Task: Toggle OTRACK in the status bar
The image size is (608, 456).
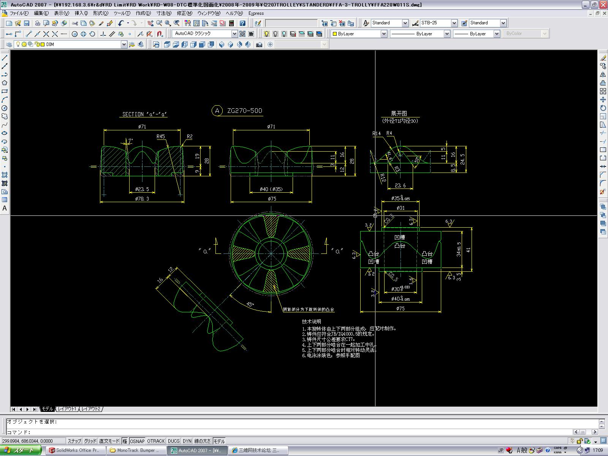Action: coord(156,441)
